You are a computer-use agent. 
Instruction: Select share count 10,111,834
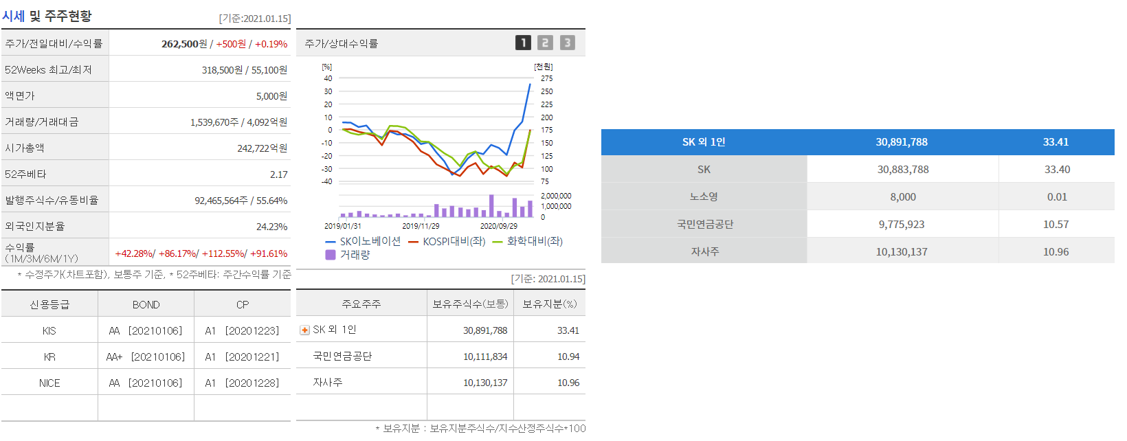point(485,357)
